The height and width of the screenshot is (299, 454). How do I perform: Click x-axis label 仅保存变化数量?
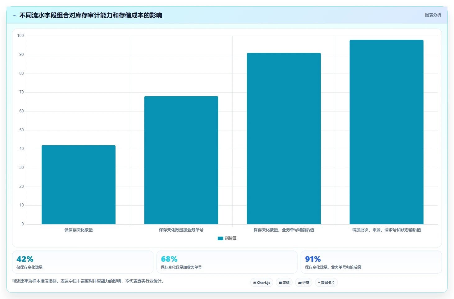tap(79, 230)
